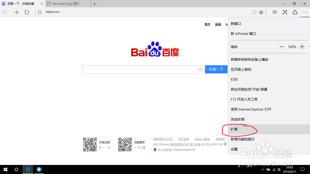This screenshot has height=174, width=310.
Task: Click the 百度糯米 QR code
Action: click(x=125, y=145)
